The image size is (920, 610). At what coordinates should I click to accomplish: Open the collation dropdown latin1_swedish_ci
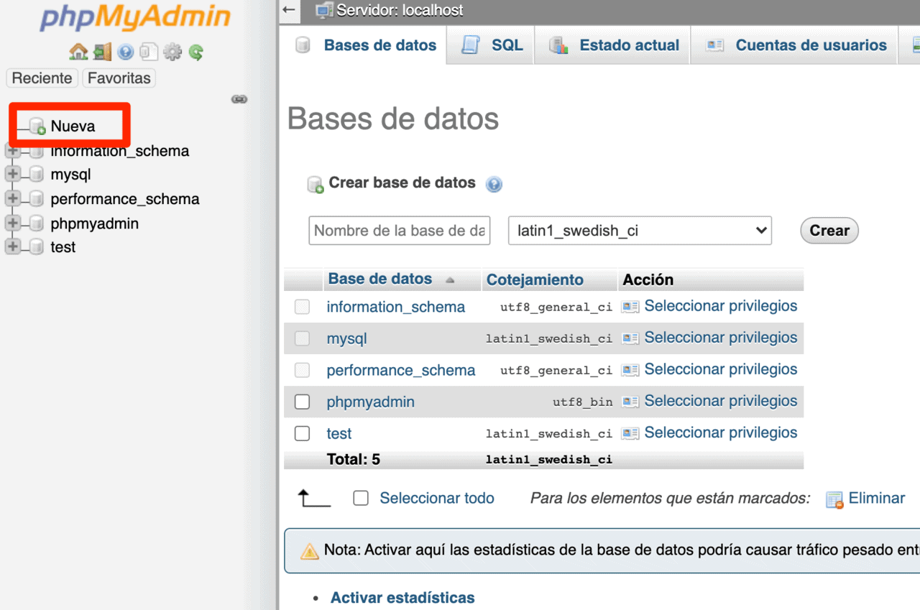pyautogui.click(x=639, y=231)
